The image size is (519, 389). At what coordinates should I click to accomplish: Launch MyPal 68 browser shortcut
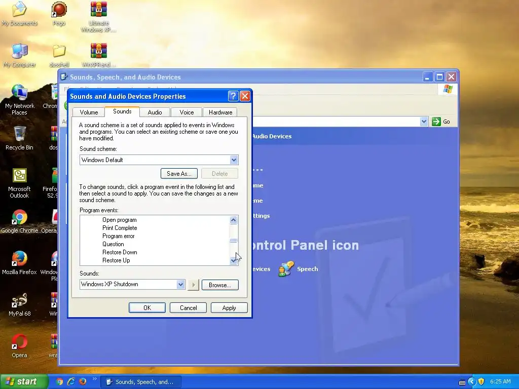pyautogui.click(x=19, y=304)
